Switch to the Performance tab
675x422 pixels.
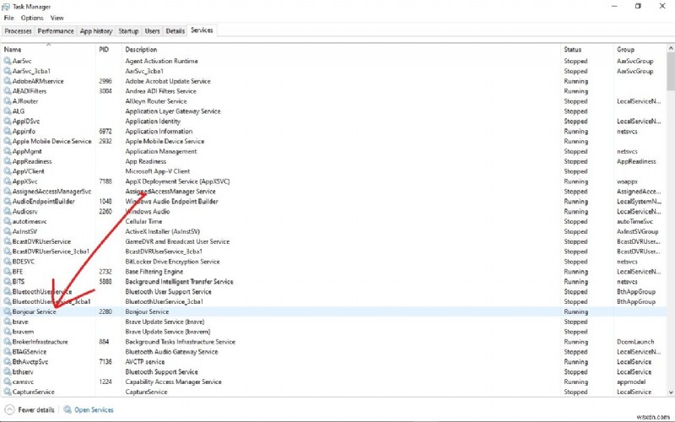pyautogui.click(x=56, y=31)
